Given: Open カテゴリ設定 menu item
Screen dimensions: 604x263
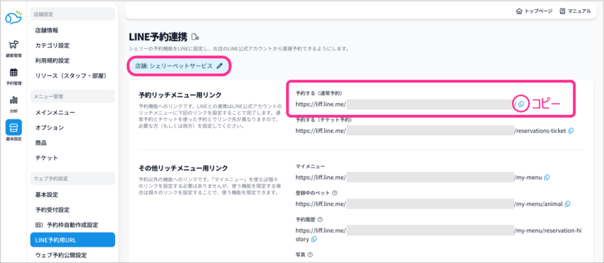Looking at the screenshot, I should (x=52, y=45).
